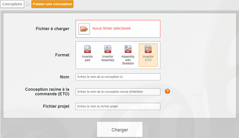Open the Publier une conception breadcrumb
The image size is (239, 138).
coord(52,4)
